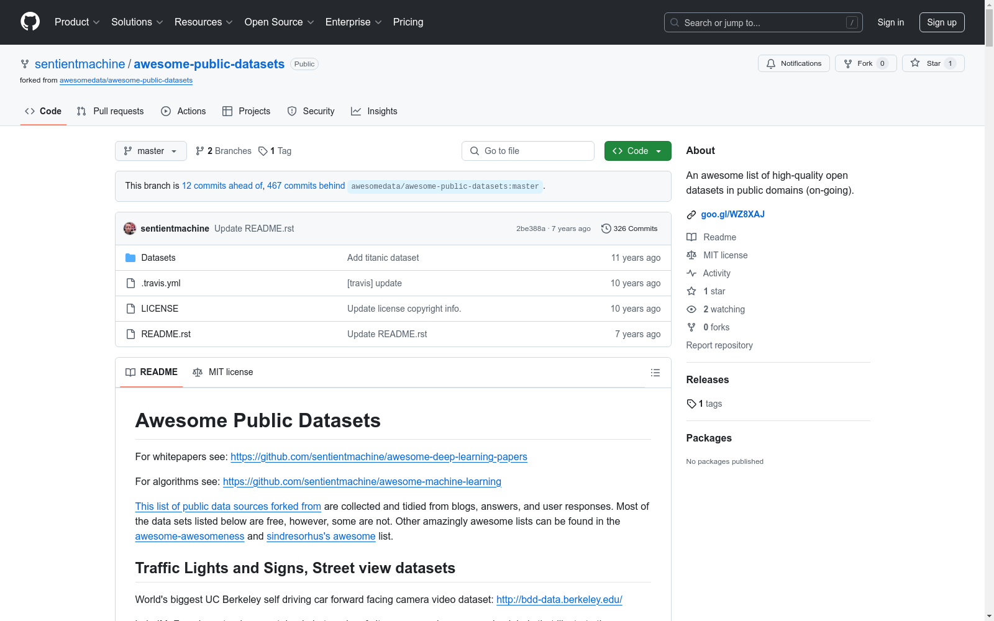The image size is (994, 621).
Task: Open the .travis.yml file
Action: pos(161,283)
